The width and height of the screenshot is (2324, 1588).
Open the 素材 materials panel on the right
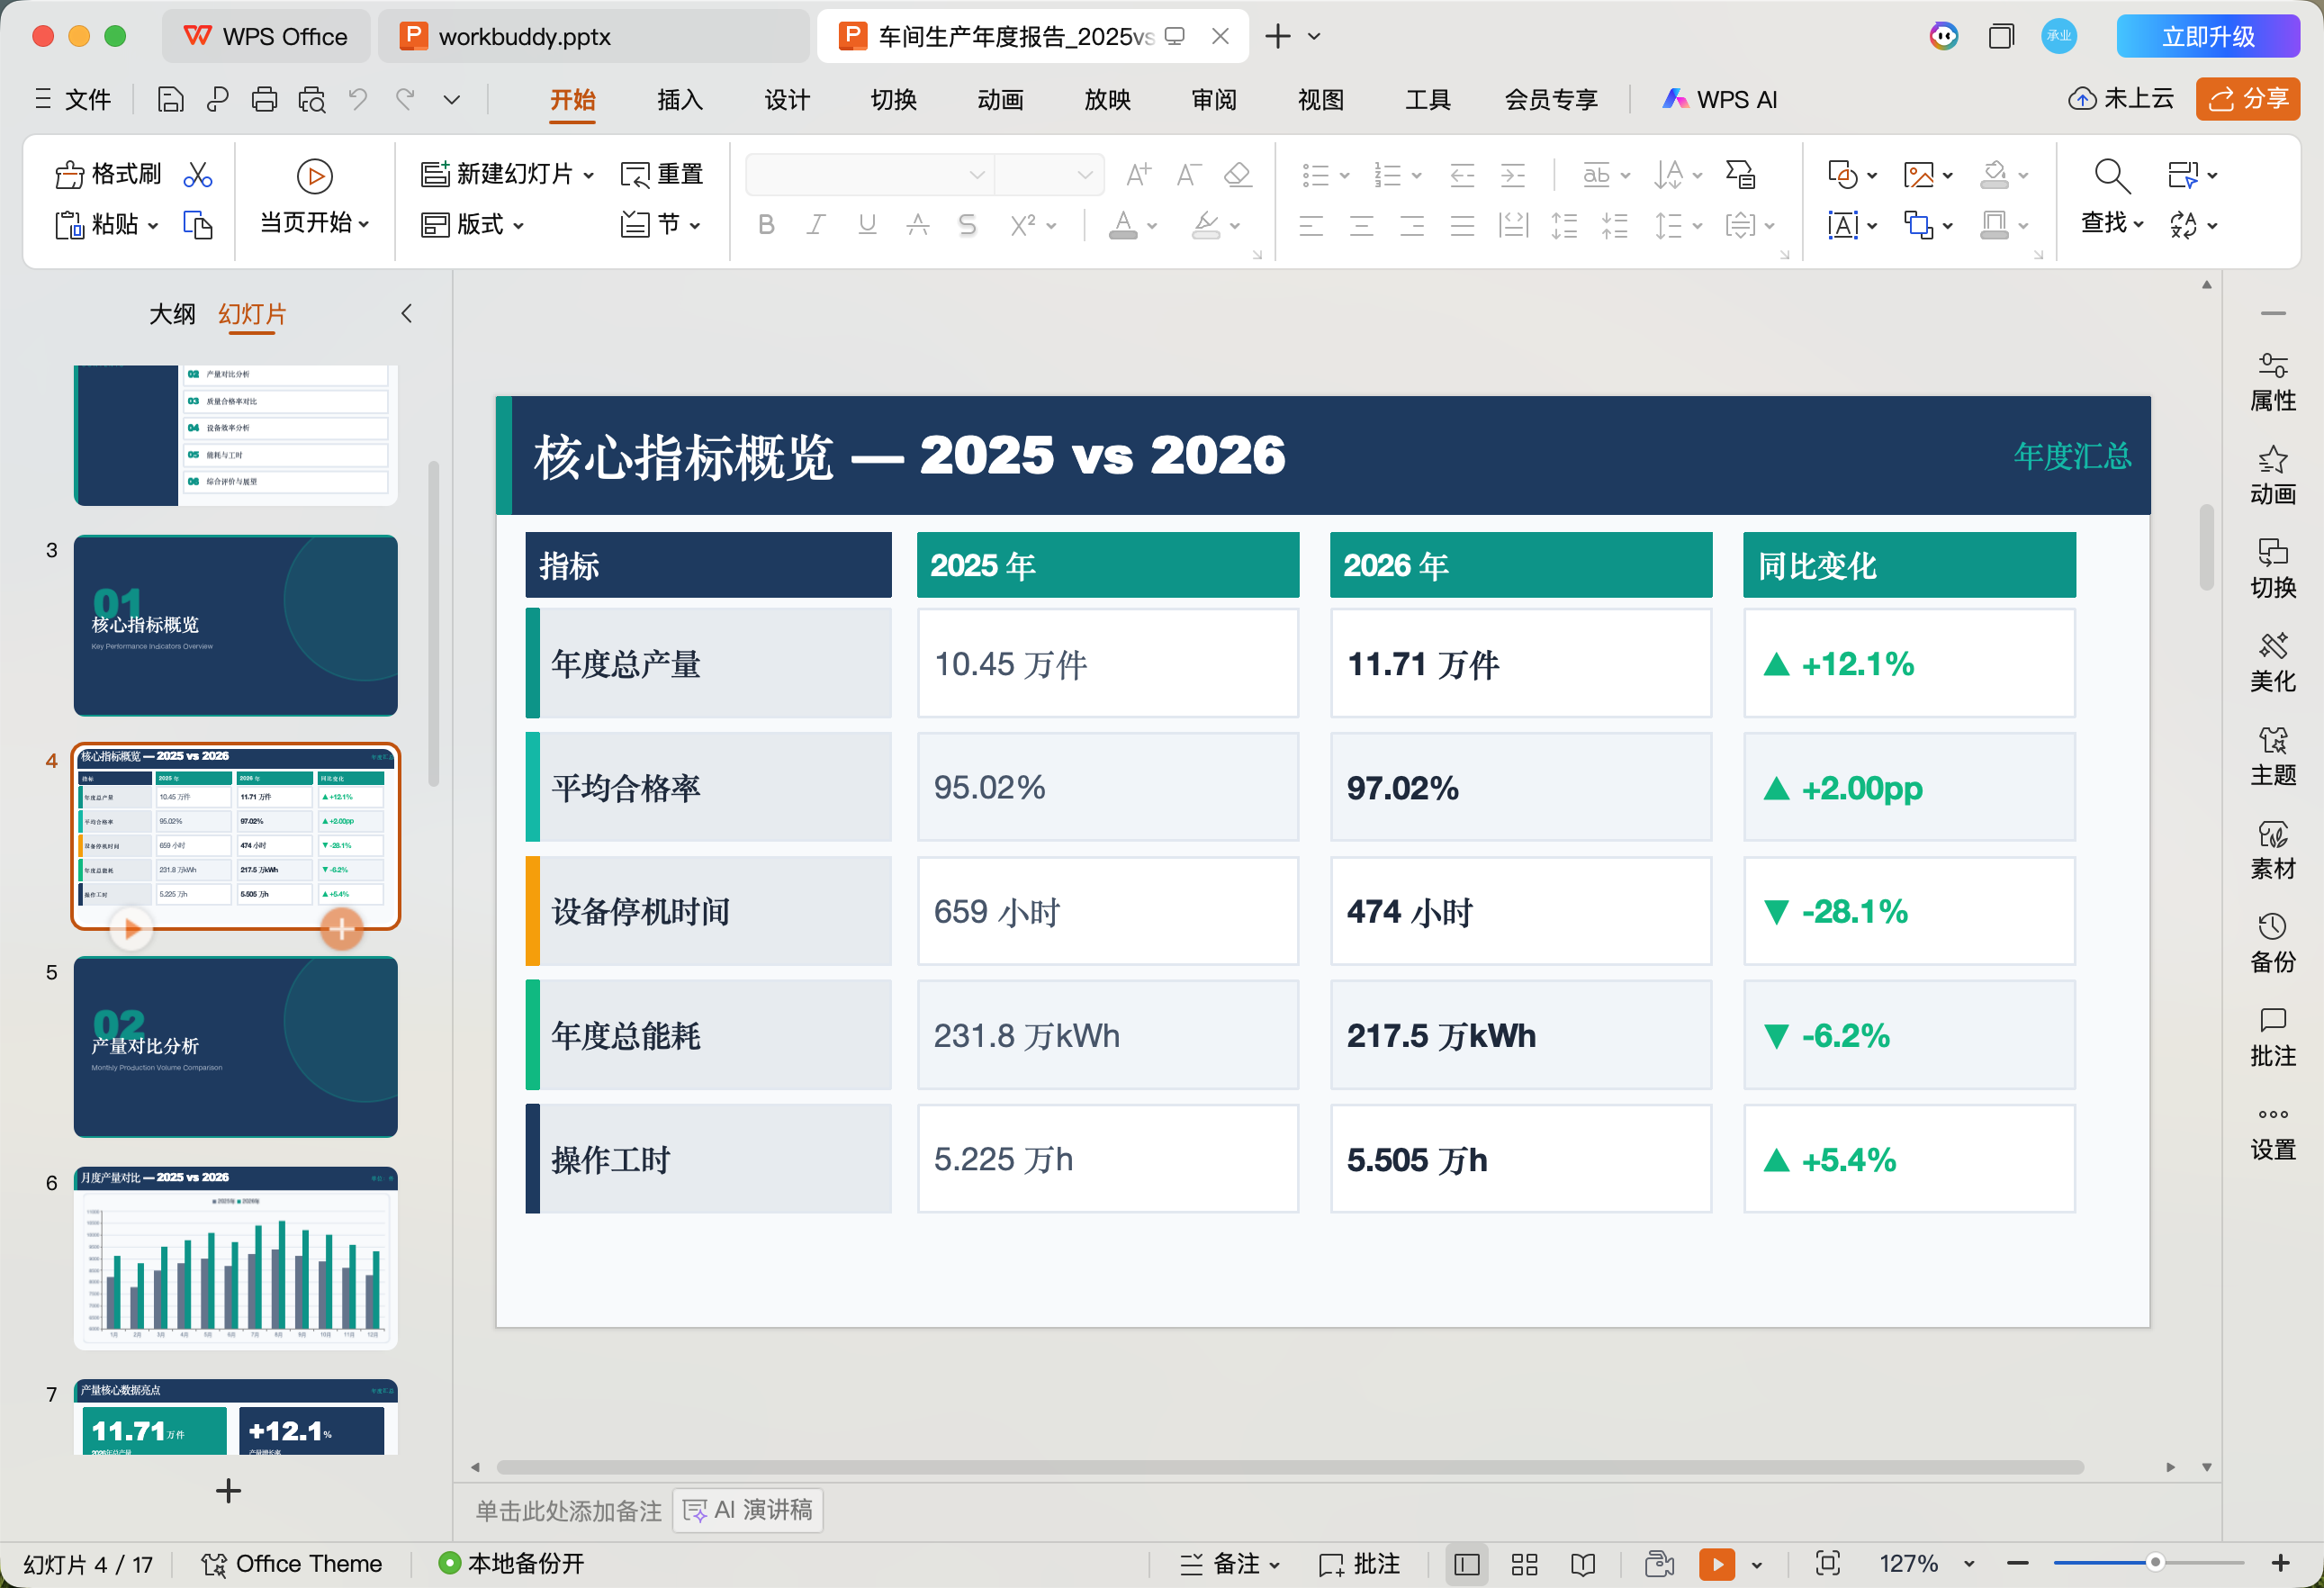(x=2272, y=849)
